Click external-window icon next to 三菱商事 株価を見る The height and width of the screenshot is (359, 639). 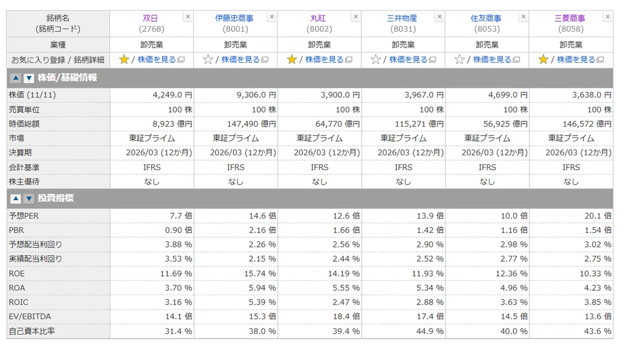600,60
